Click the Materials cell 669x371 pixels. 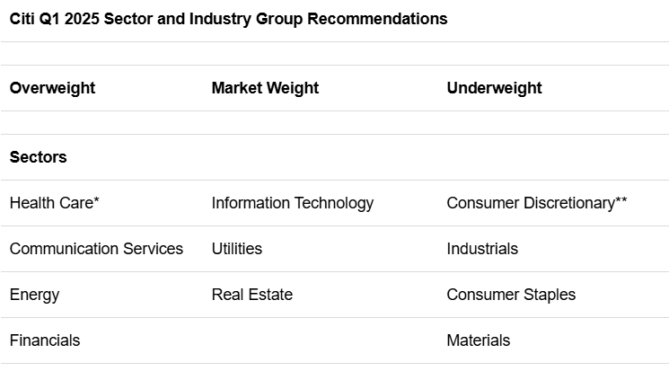click(478, 340)
